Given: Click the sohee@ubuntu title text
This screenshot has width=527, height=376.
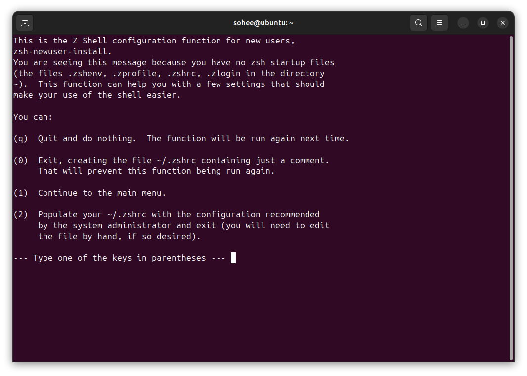Looking at the screenshot, I should (263, 22).
